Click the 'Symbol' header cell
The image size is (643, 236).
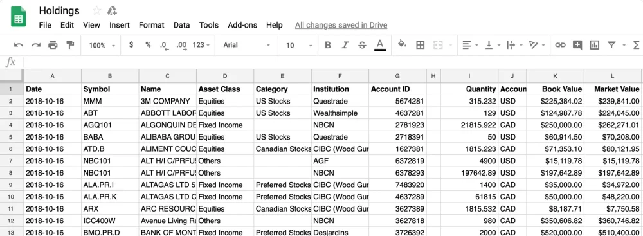coord(110,89)
